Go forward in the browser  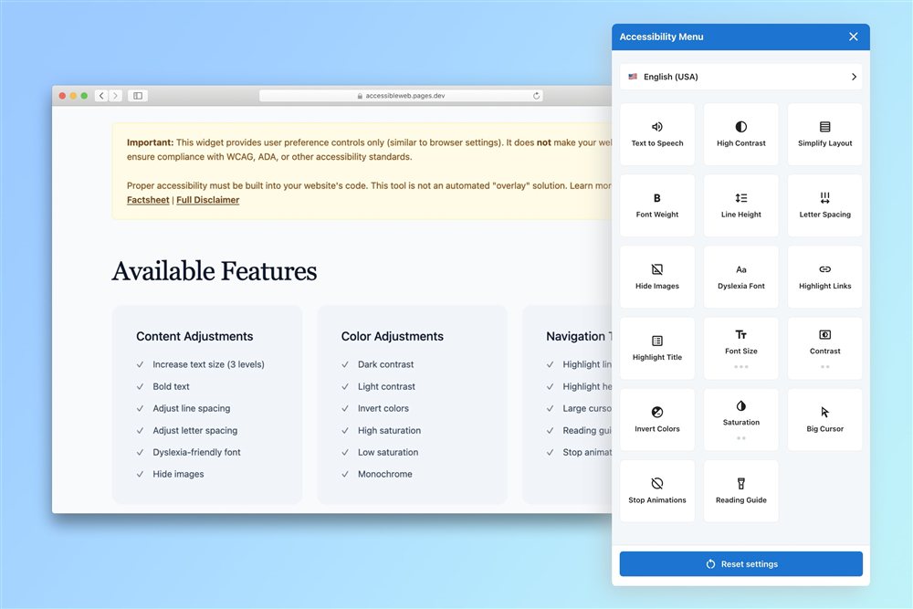115,96
